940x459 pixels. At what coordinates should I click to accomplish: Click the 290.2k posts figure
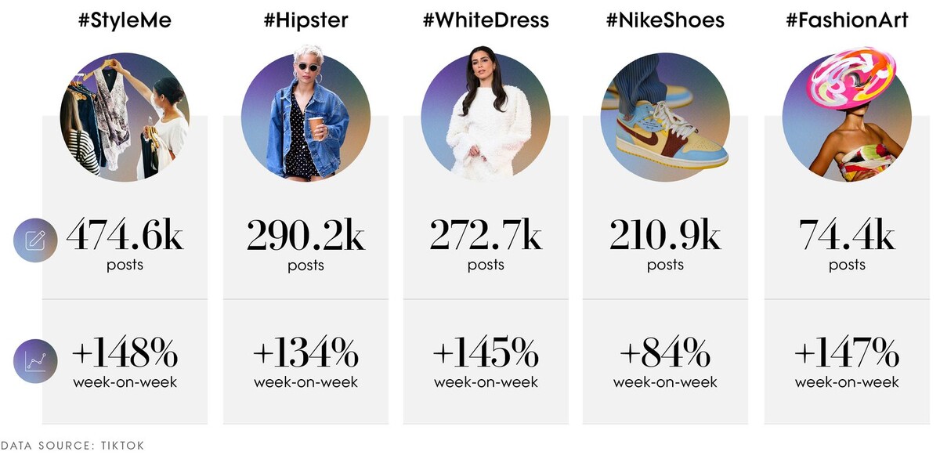[x=305, y=244]
